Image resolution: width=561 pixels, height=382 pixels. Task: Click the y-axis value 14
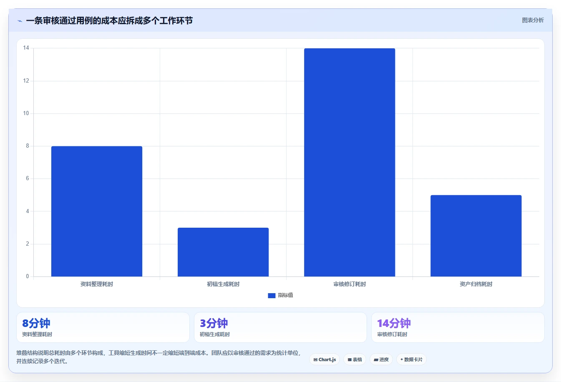click(x=26, y=48)
